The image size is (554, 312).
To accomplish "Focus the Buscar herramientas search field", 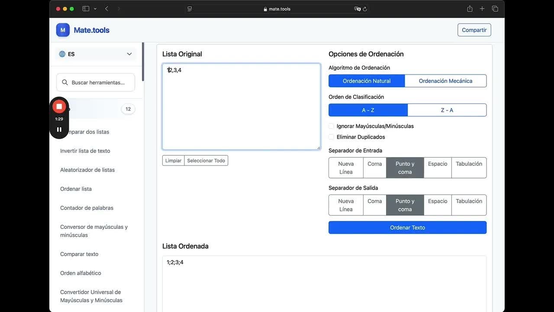I will (x=96, y=82).
